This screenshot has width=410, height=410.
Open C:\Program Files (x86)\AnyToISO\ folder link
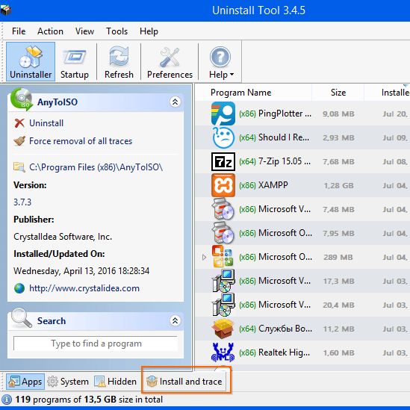pyautogui.click(x=96, y=167)
